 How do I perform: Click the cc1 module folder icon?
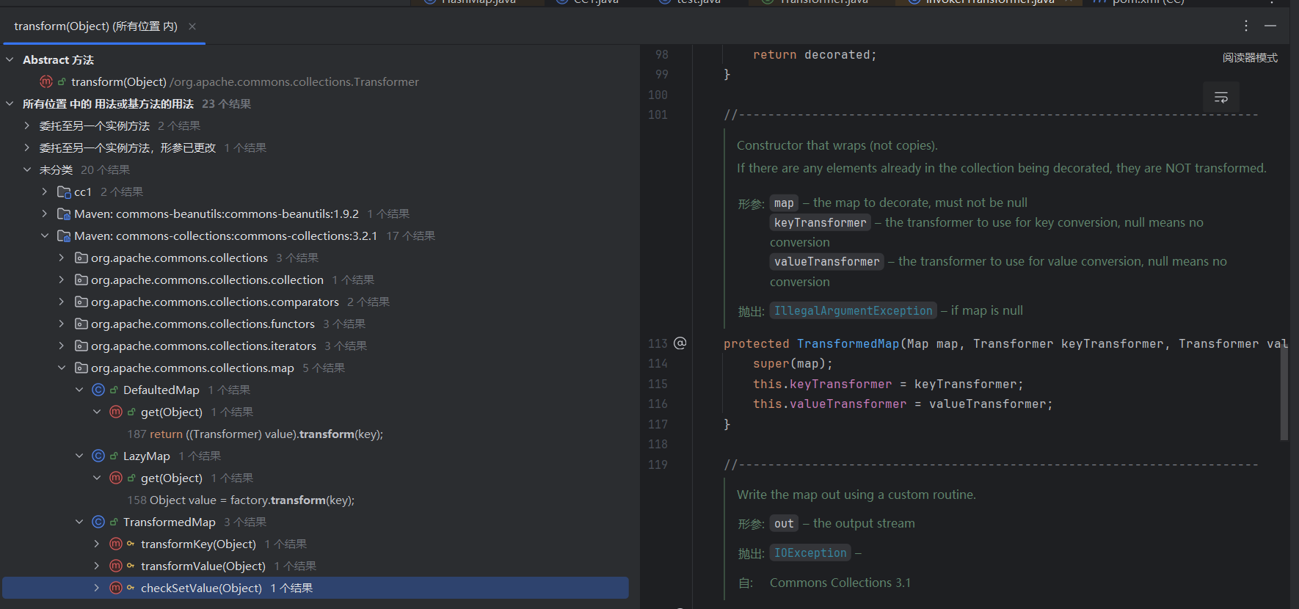pyautogui.click(x=64, y=192)
